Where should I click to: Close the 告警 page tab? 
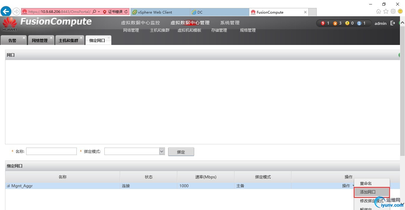(24, 38)
